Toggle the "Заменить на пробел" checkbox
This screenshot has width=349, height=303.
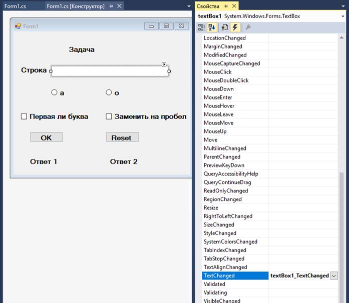point(109,116)
